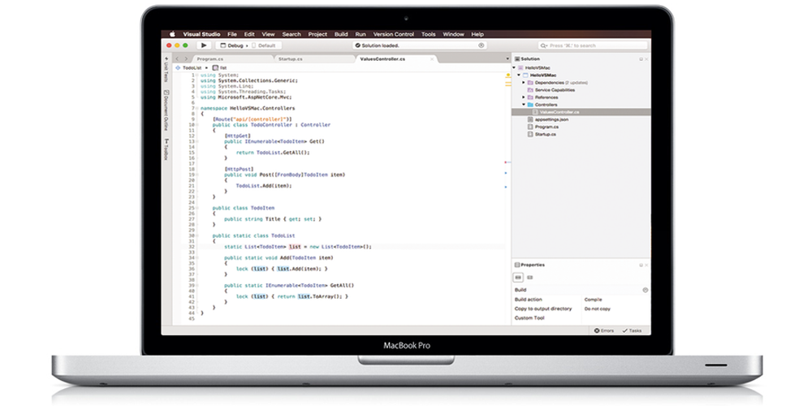Collapse the Build section in Properties
The image size is (812, 406).
645,290
